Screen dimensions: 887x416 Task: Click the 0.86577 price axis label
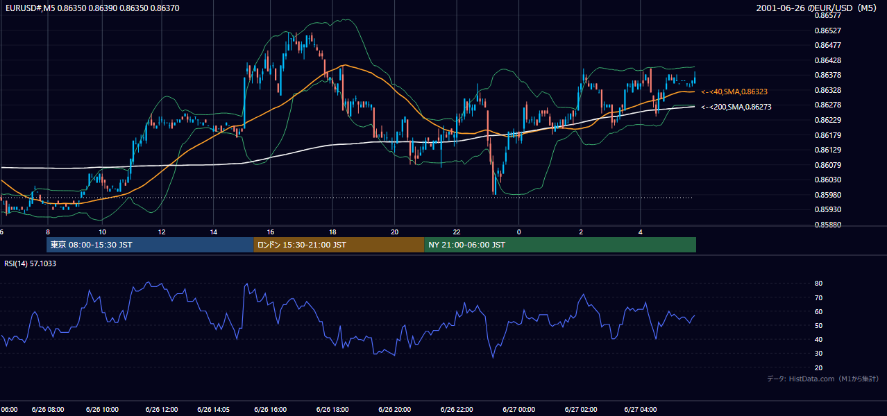point(829,15)
